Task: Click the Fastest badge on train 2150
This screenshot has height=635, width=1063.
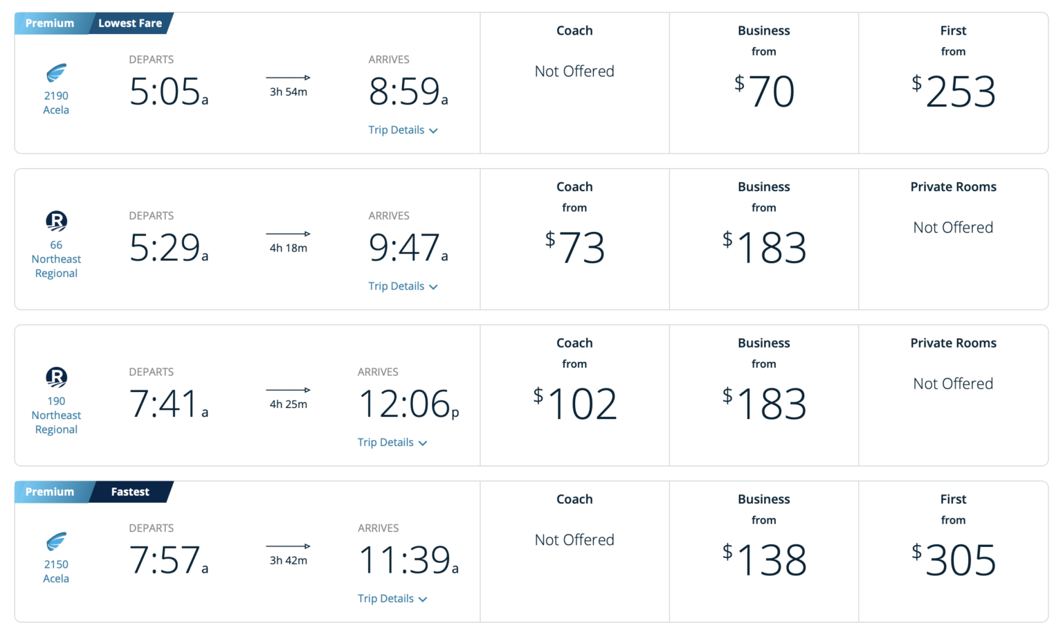Action: click(x=130, y=492)
